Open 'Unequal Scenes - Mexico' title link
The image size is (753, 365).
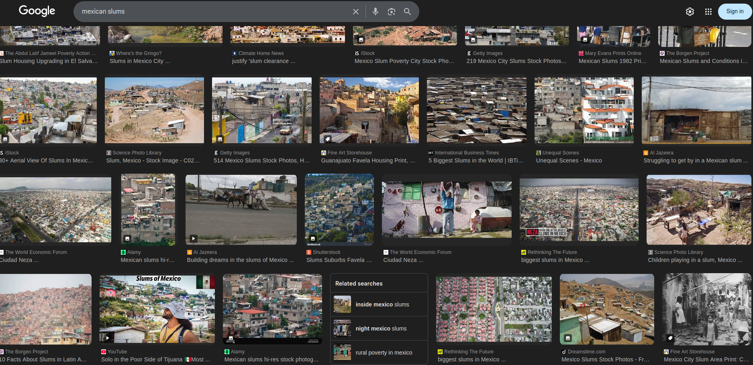click(569, 160)
